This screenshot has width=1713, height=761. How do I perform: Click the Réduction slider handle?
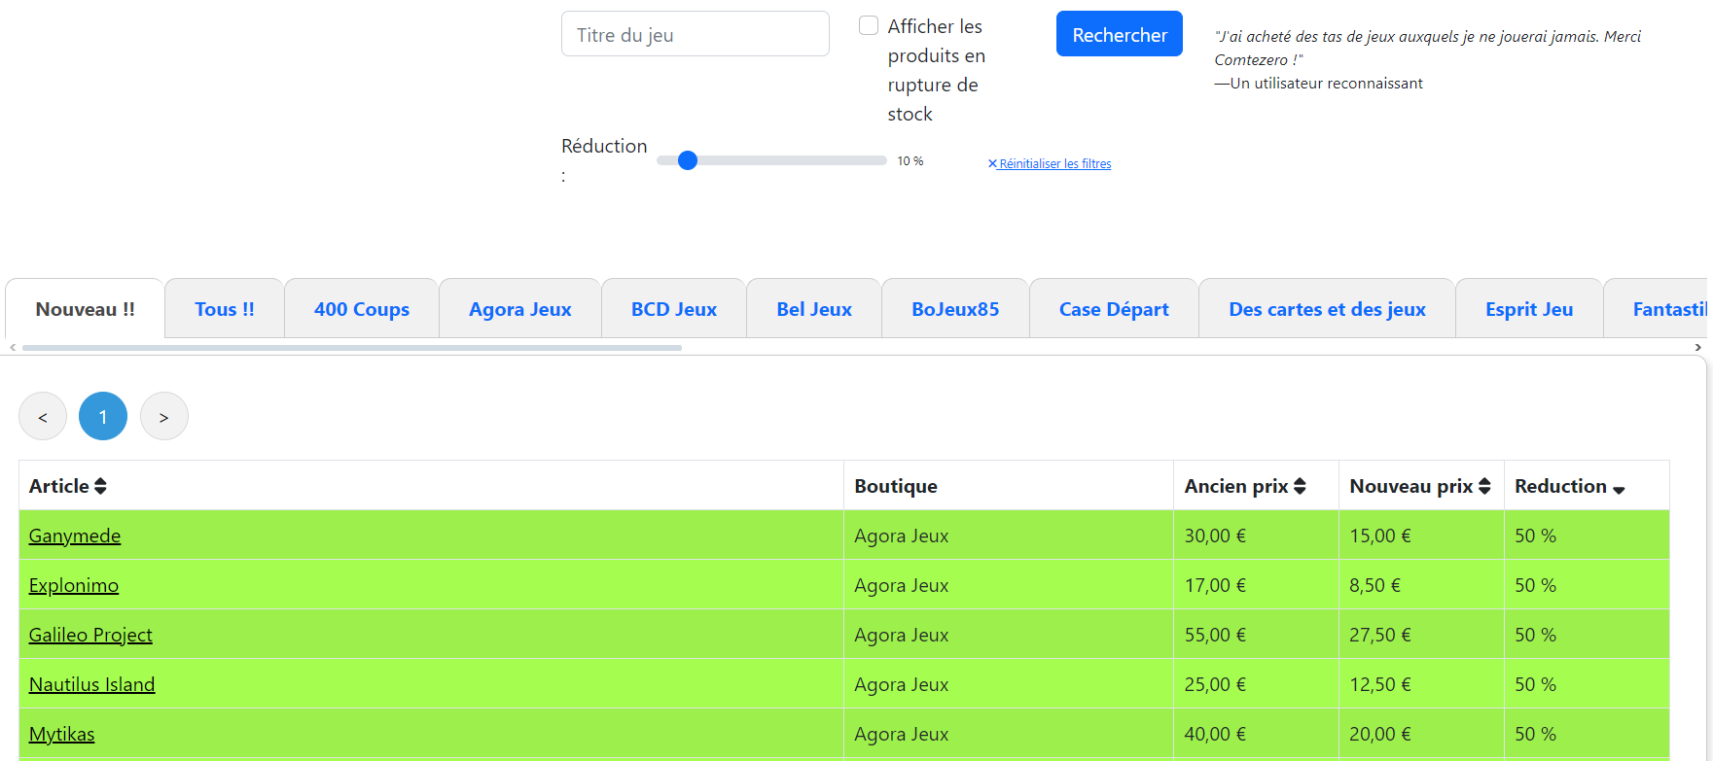point(688,160)
